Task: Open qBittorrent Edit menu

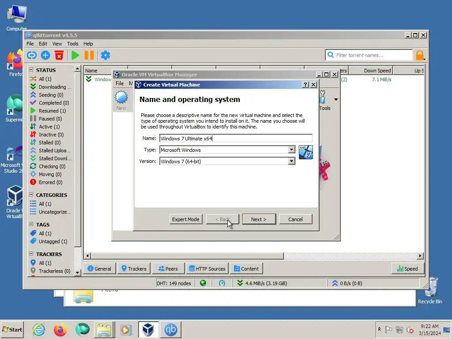Action: 43,44
